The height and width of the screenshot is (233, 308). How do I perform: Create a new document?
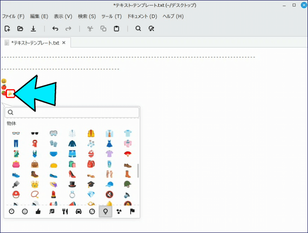[7, 28]
